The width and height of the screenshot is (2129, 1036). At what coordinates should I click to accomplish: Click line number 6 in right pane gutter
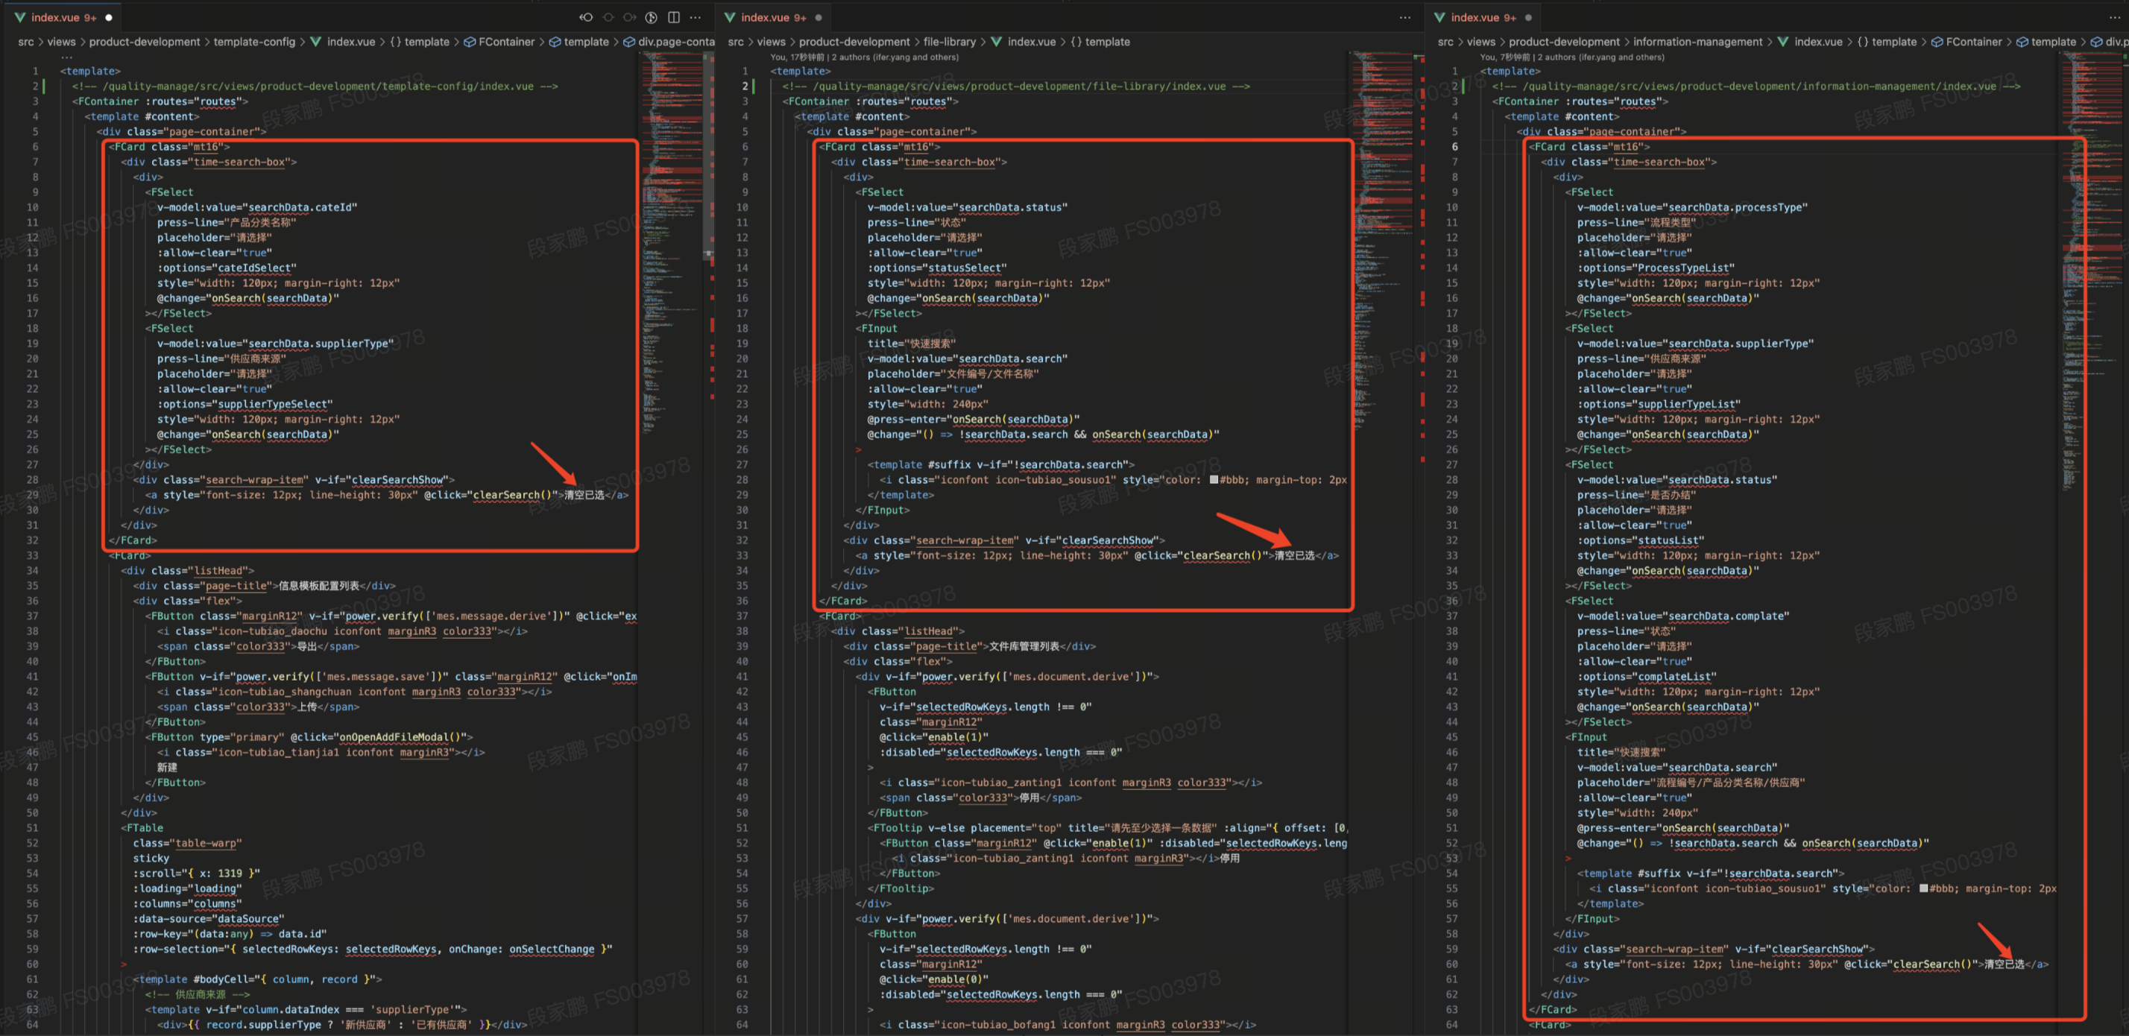click(1454, 147)
